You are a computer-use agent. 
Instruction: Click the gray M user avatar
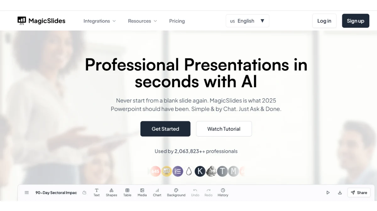click(x=233, y=171)
